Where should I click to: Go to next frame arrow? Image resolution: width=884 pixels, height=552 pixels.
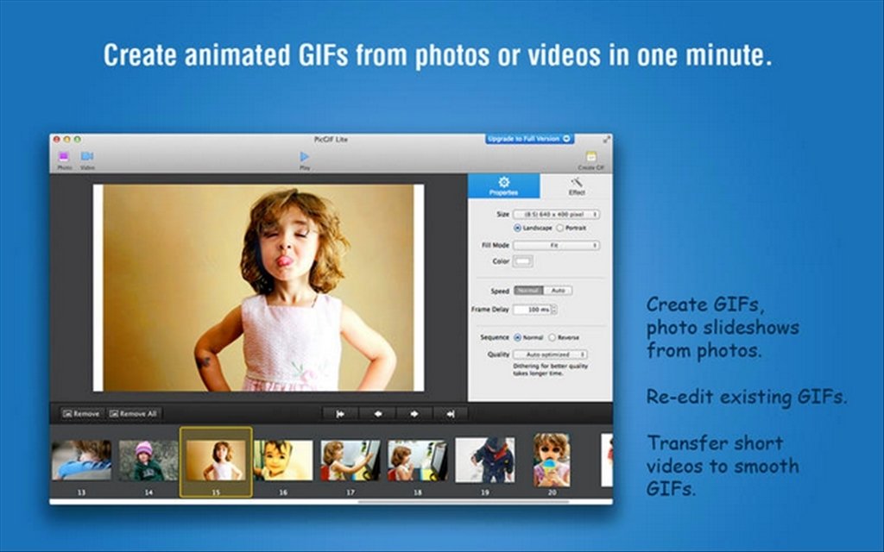click(414, 414)
